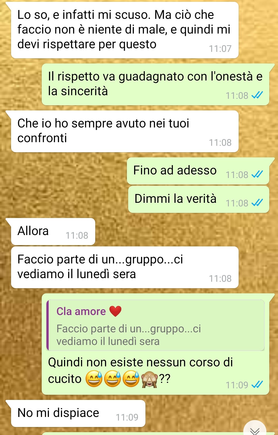Tap the 11:07 timestamp on first message
This screenshot has height=435, width=278.
point(220,49)
